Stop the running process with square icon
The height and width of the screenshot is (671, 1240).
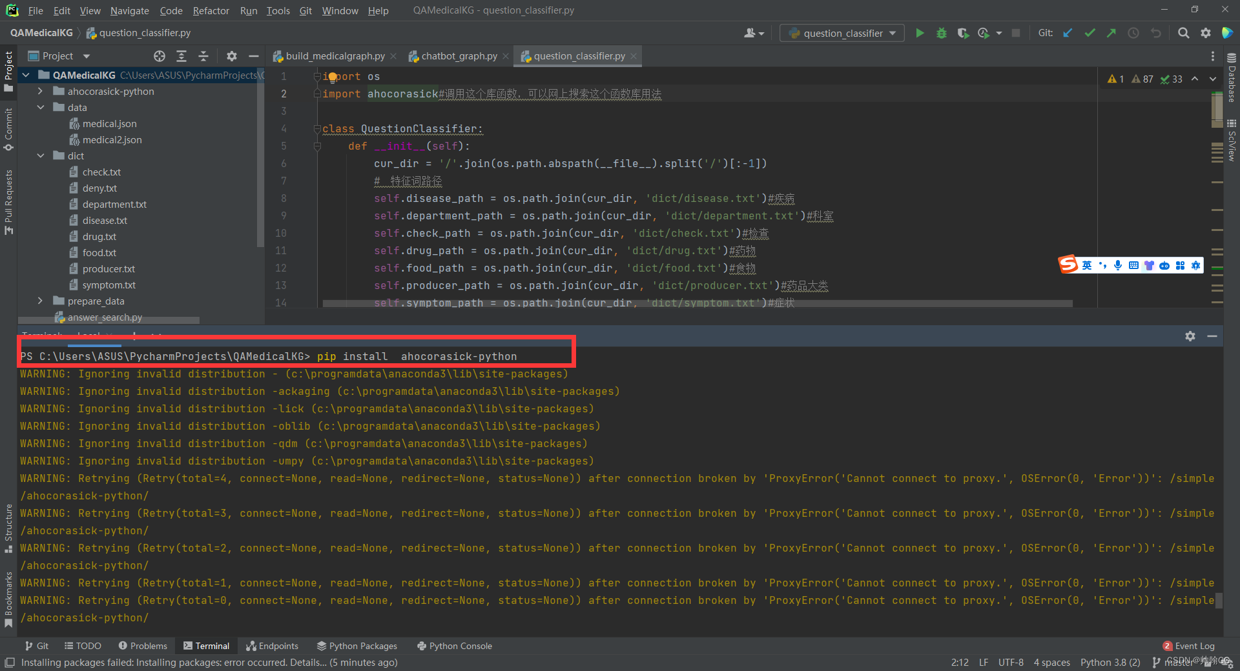[1016, 33]
